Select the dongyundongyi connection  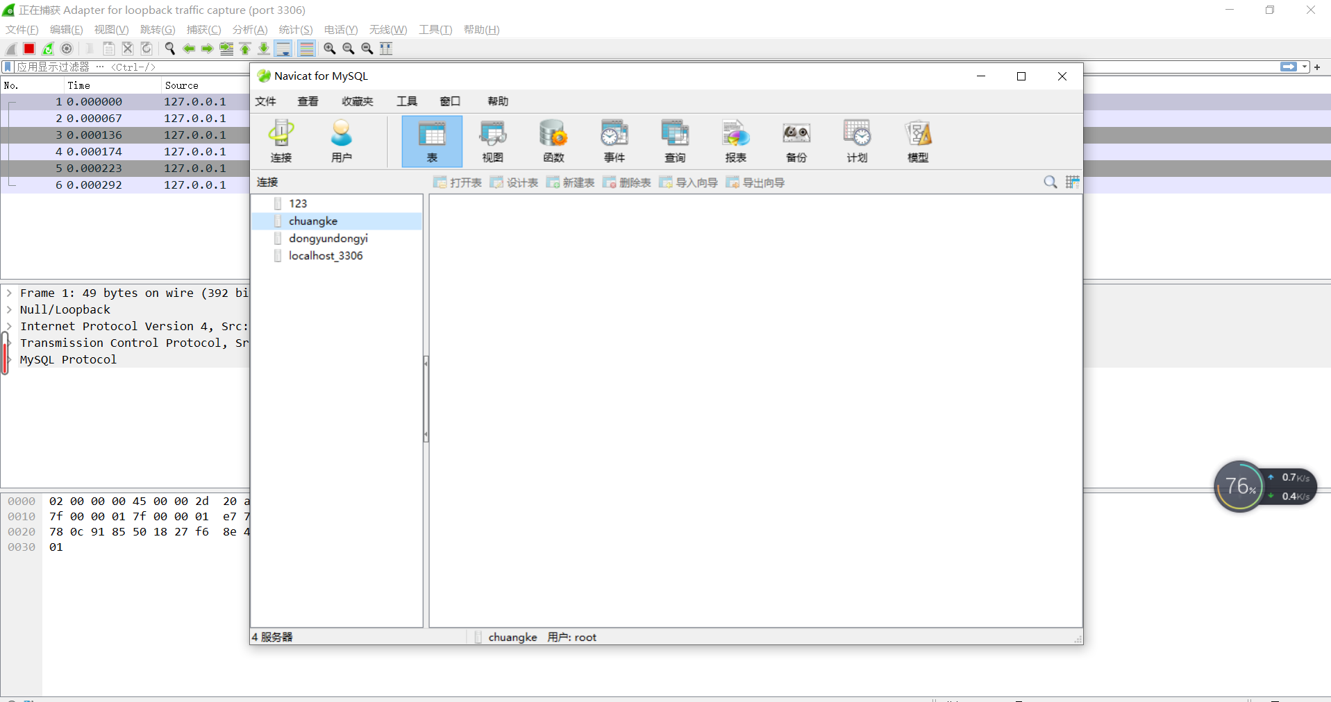coord(328,238)
